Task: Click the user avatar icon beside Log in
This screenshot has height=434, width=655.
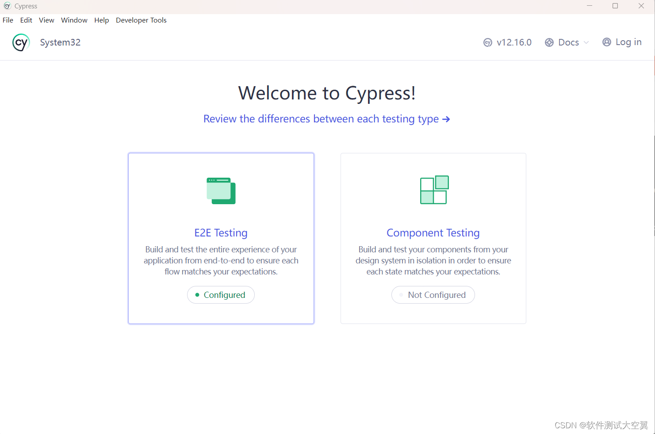Action: (x=607, y=42)
